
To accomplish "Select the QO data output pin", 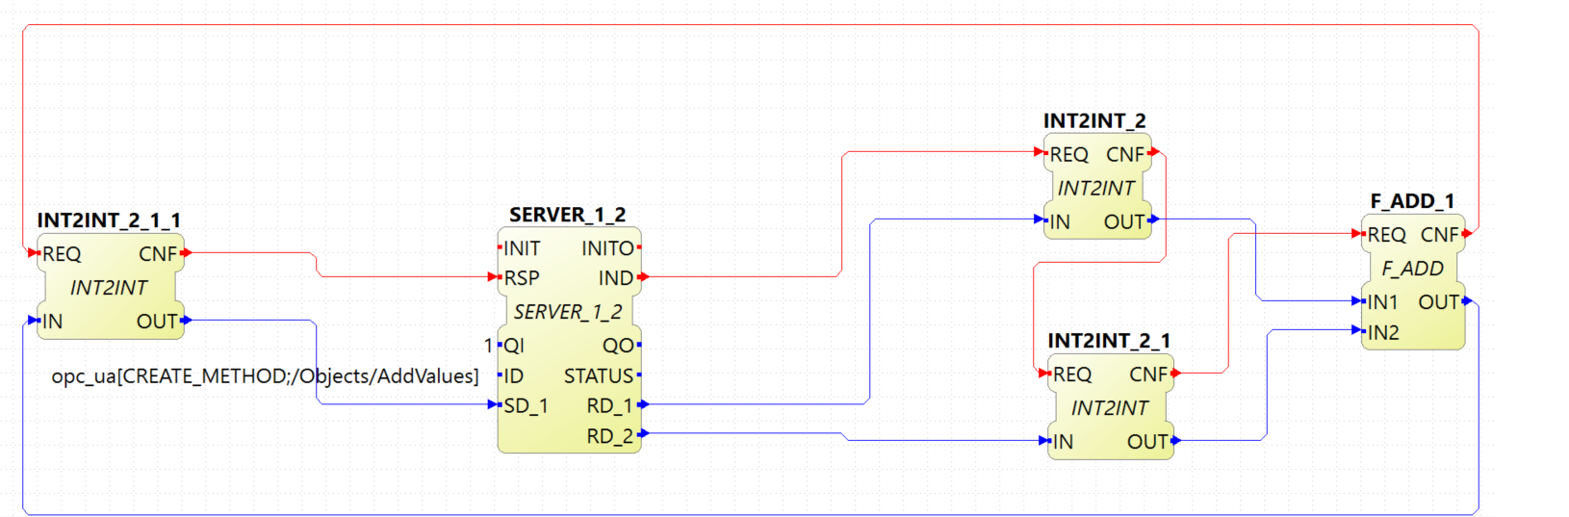I will tap(618, 346).
